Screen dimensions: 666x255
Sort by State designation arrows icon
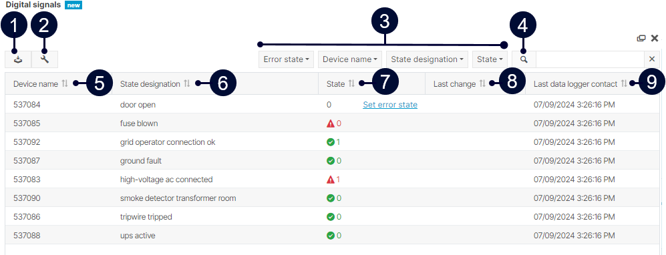pos(187,83)
